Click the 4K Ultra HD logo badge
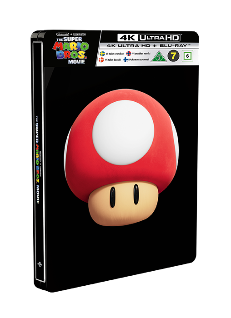This screenshot has height=318, width=231. tap(149, 38)
